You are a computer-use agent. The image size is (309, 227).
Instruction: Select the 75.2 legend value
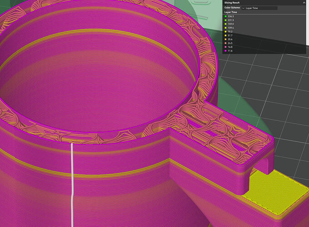(x=230, y=32)
